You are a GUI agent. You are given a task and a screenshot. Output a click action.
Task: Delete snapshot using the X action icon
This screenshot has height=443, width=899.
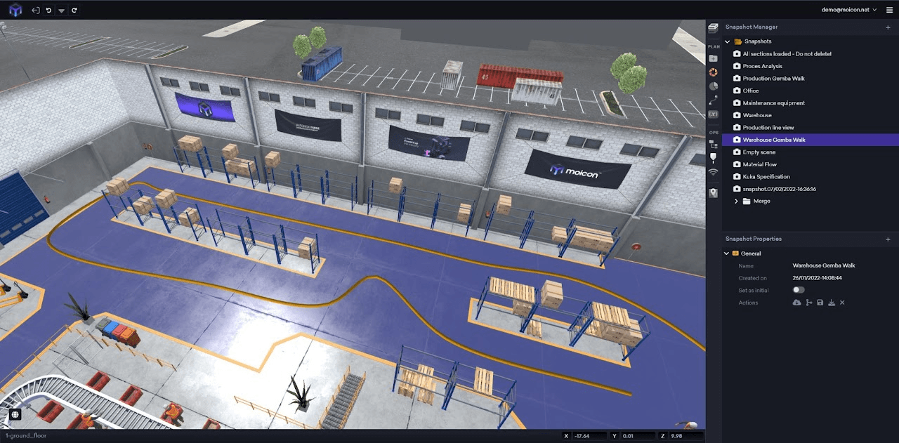(x=842, y=303)
